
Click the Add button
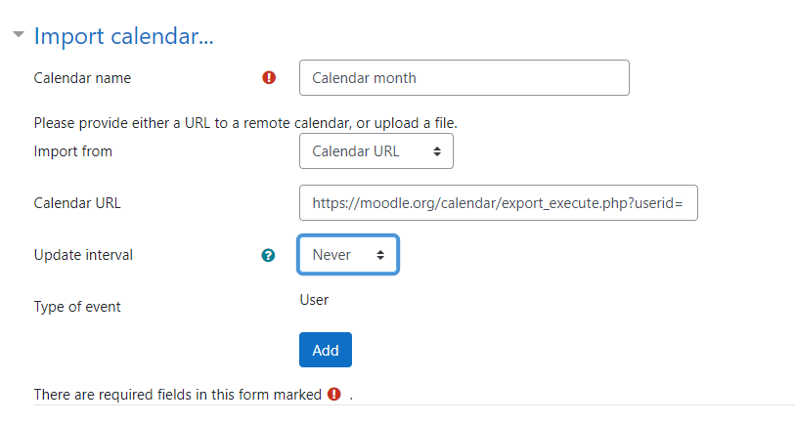pyautogui.click(x=326, y=350)
